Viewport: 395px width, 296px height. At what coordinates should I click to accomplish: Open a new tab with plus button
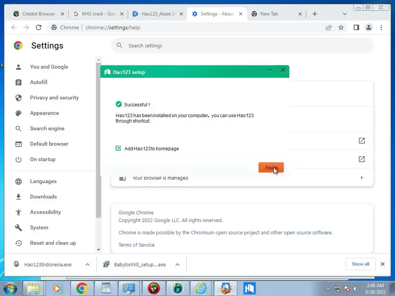click(x=315, y=14)
